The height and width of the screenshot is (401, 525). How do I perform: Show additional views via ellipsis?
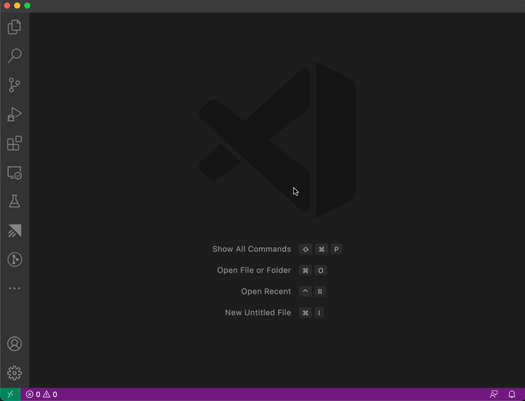point(15,289)
